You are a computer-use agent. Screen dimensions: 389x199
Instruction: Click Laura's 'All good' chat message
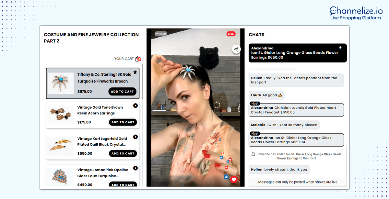[x=266, y=95]
